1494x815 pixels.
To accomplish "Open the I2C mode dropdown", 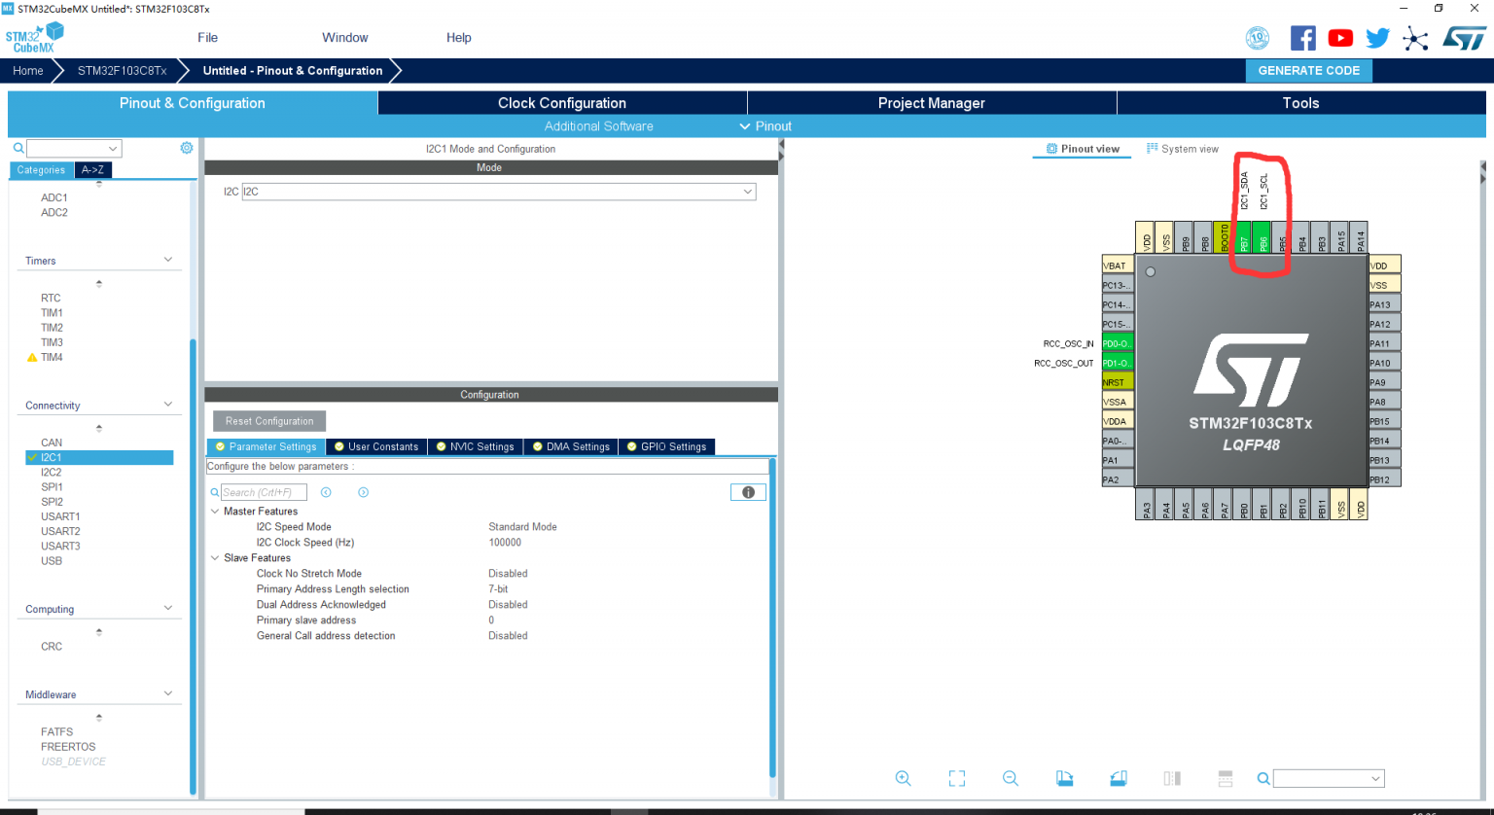I will [498, 192].
